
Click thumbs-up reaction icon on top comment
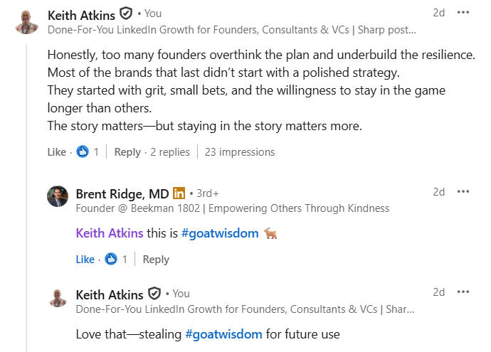pyautogui.click(x=83, y=151)
